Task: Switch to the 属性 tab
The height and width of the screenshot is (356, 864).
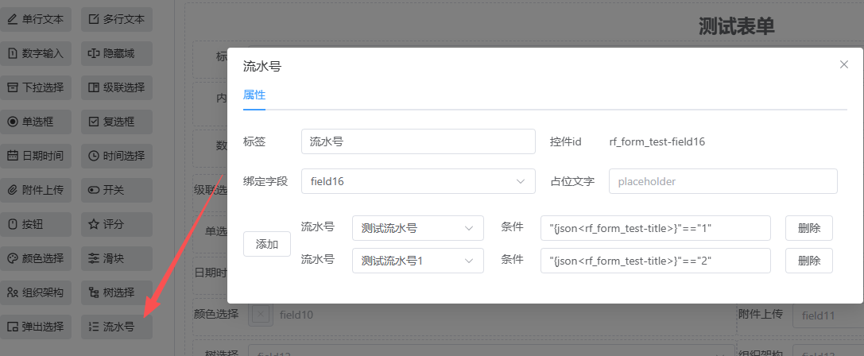Action: pos(254,95)
